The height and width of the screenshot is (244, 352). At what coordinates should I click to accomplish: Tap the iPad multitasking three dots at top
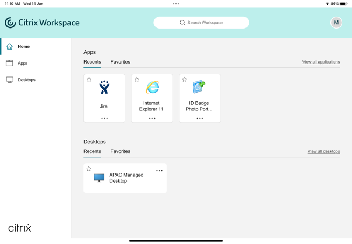click(x=176, y=4)
